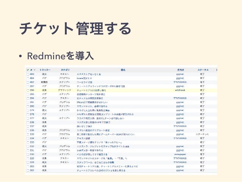Open assignee wildhawk in row 396
This screenshot has height=182, width=242.
[x=180, y=90]
